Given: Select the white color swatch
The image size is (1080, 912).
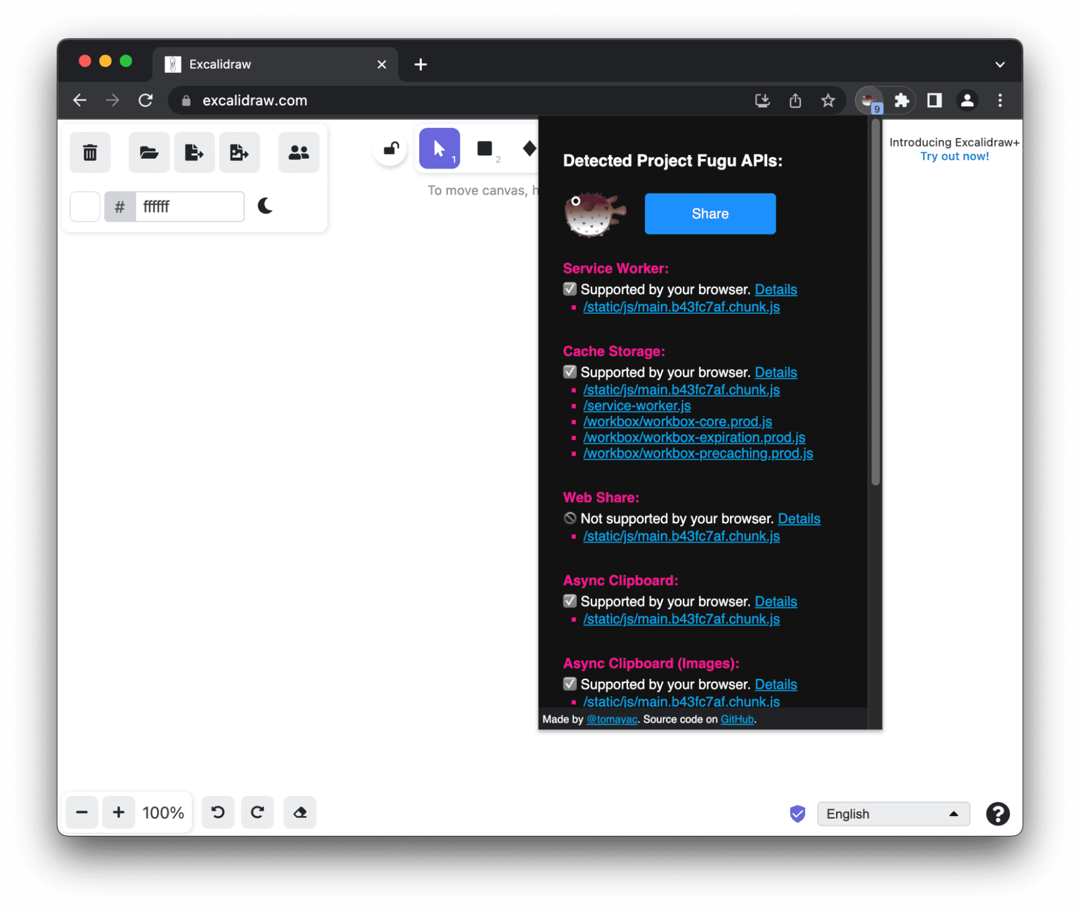Looking at the screenshot, I should pos(85,206).
